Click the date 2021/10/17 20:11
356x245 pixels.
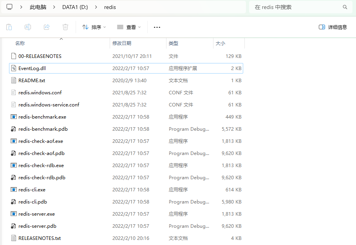point(132,56)
